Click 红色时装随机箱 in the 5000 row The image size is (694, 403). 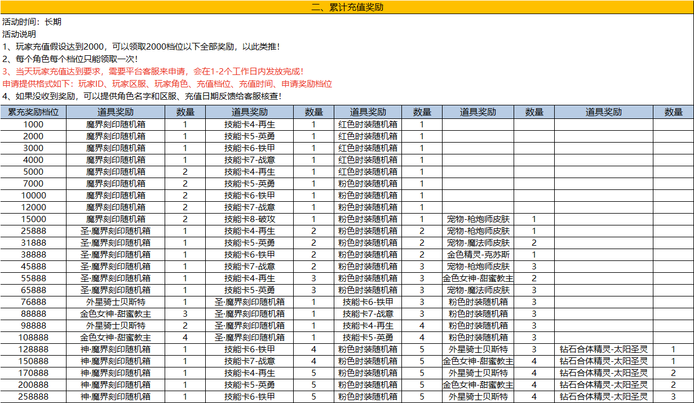[368, 171]
